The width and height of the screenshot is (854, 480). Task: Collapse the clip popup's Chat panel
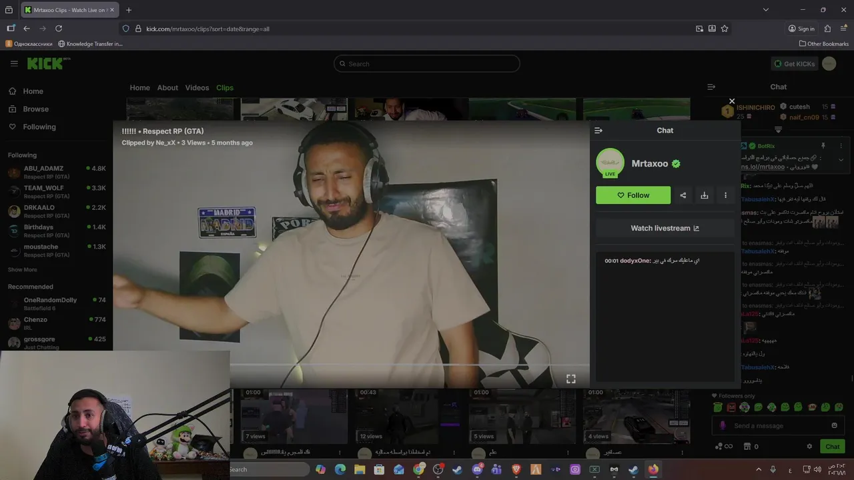[x=598, y=131]
